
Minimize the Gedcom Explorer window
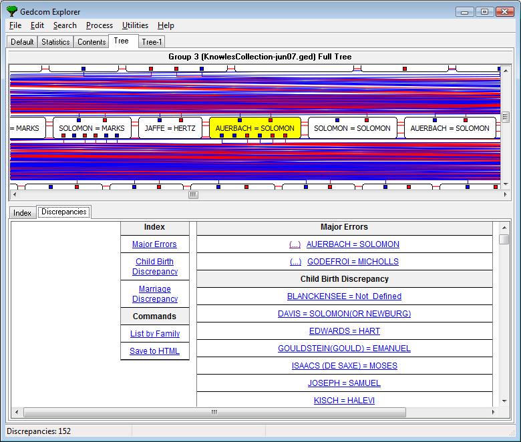click(464, 12)
